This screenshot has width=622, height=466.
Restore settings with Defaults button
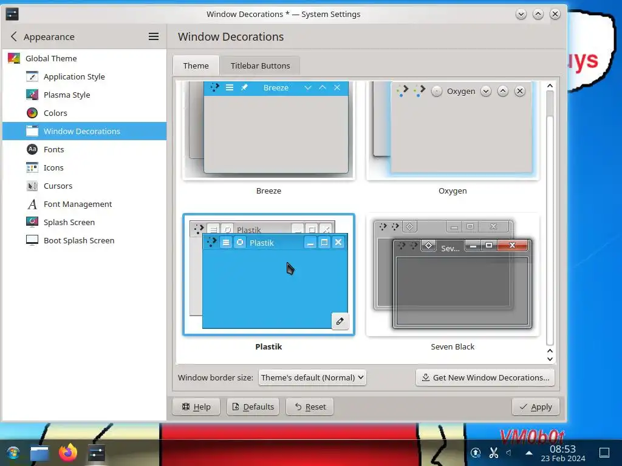point(253,407)
